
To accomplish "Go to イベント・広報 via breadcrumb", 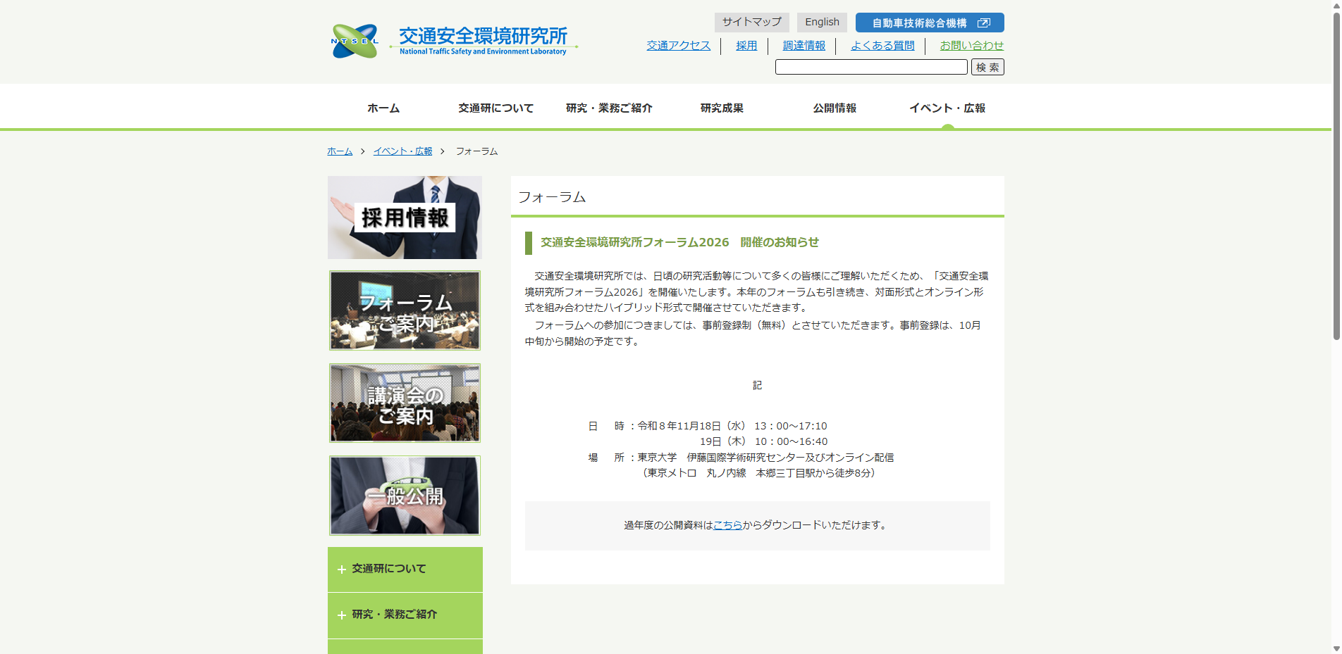I will point(402,151).
